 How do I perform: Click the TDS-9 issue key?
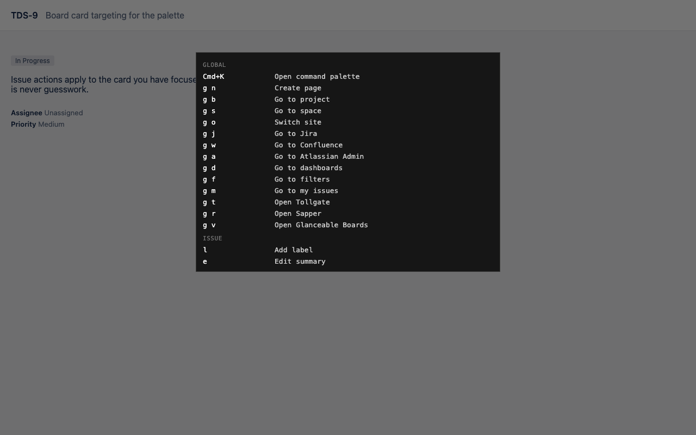(24, 15)
